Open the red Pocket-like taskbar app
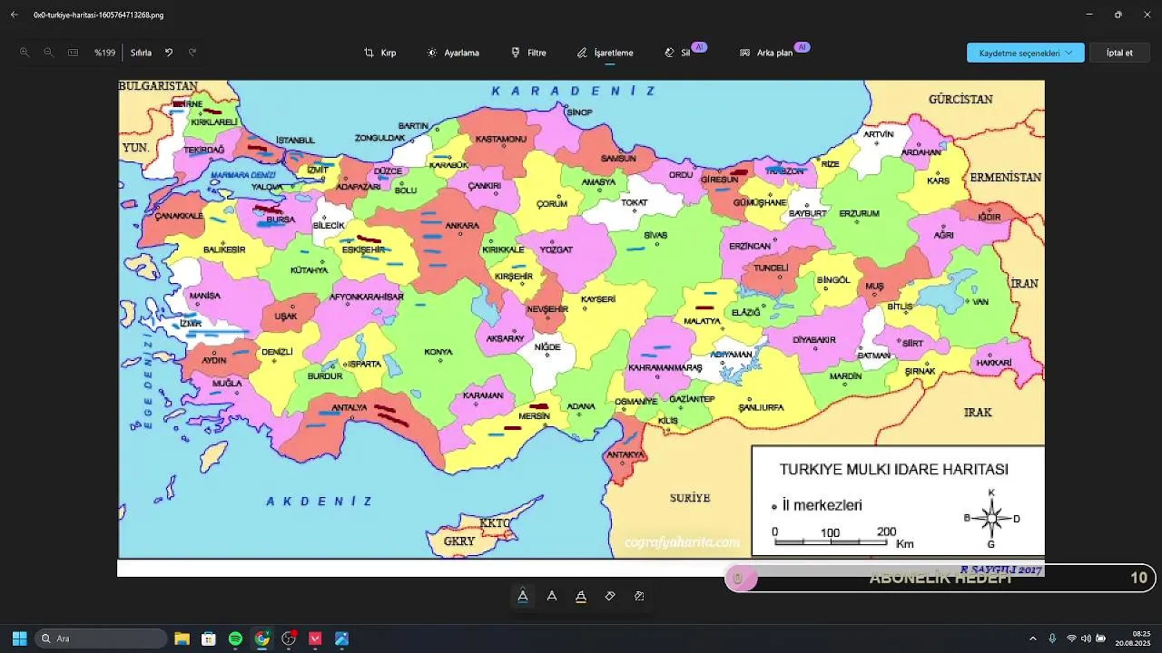 (315, 638)
